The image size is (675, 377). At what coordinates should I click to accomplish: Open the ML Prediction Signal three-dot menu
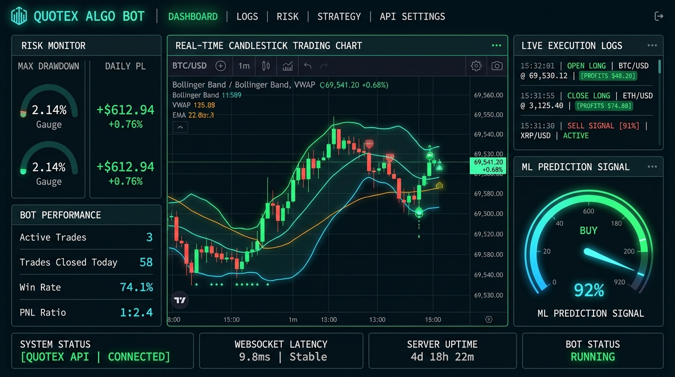click(652, 167)
